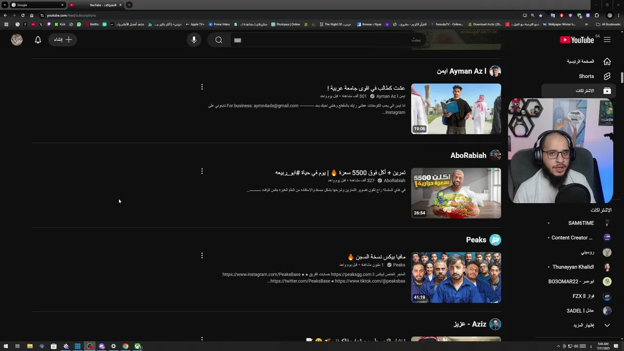This screenshot has height=351, width=624.
Task: Open Content Creator channel in sidebar
Action: point(579,238)
